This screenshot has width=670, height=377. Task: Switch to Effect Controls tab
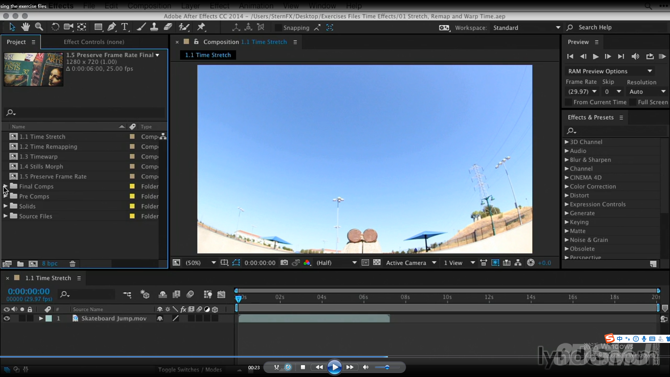(x=94, y=42)
